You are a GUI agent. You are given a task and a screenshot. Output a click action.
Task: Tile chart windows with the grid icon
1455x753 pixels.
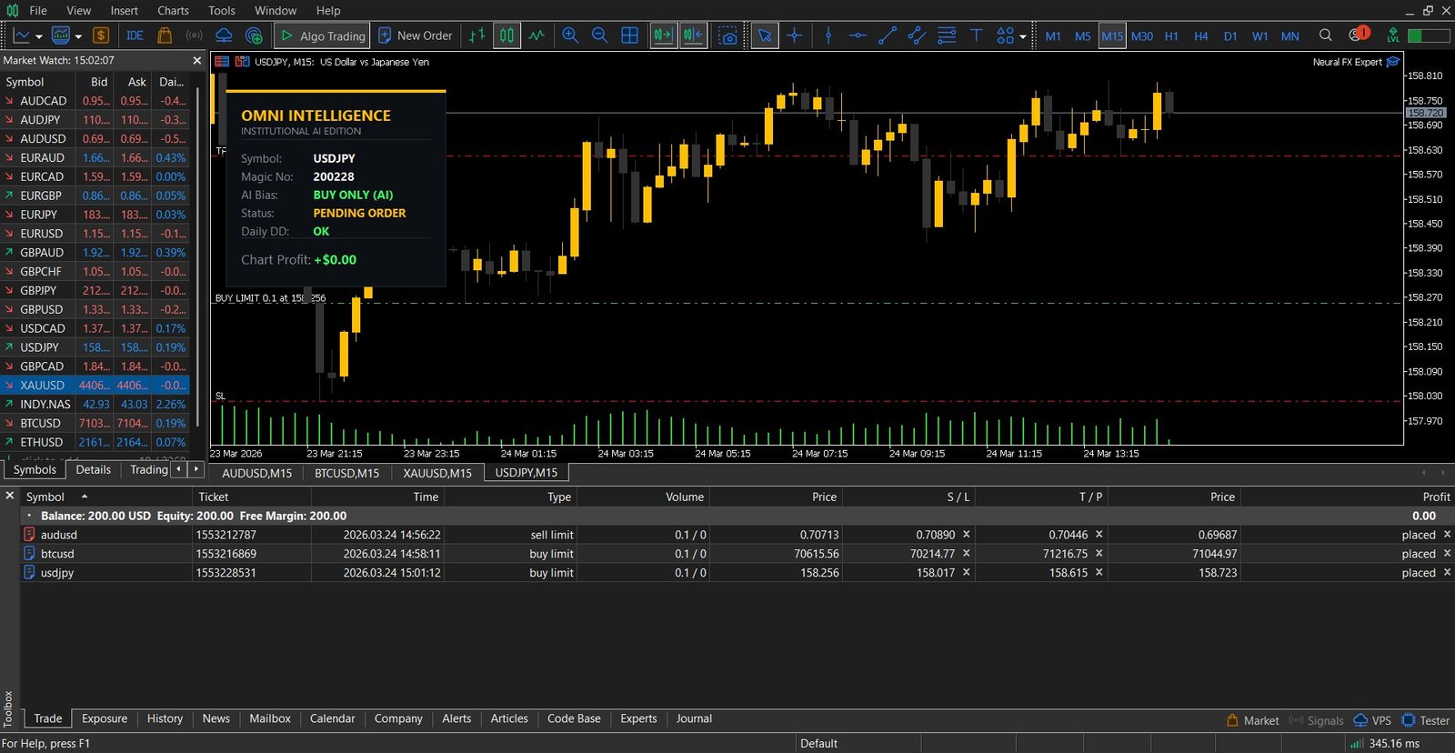[x=629, y=35]
